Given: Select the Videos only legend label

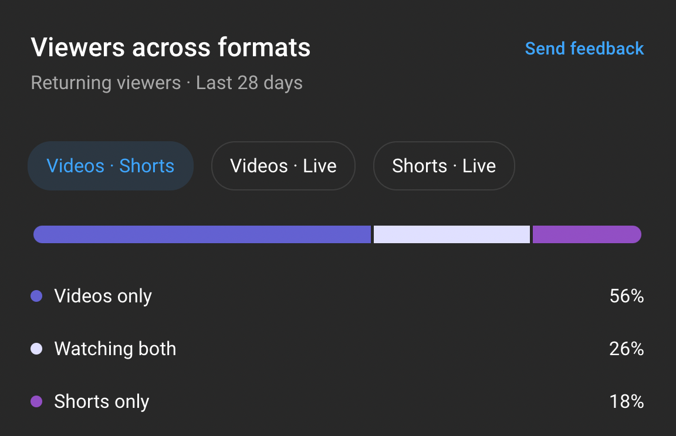Looking at the screenshot, I should 103,297.
